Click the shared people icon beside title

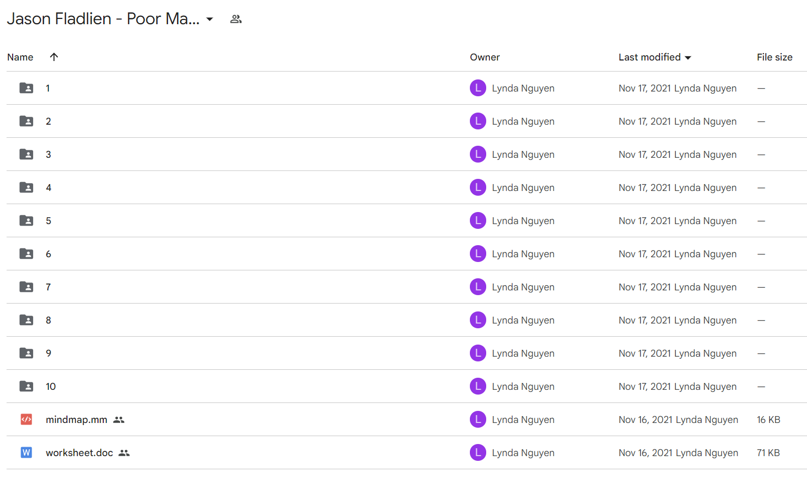(236, 19)
